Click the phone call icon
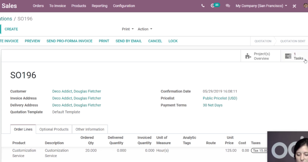Screen dimensions: 308x162 coord(203,6)
